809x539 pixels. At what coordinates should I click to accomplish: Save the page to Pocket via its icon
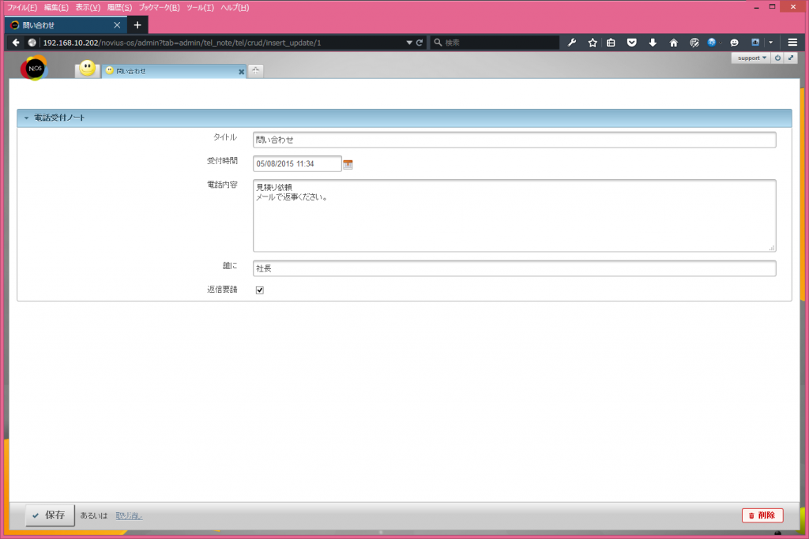pos(632,43)
